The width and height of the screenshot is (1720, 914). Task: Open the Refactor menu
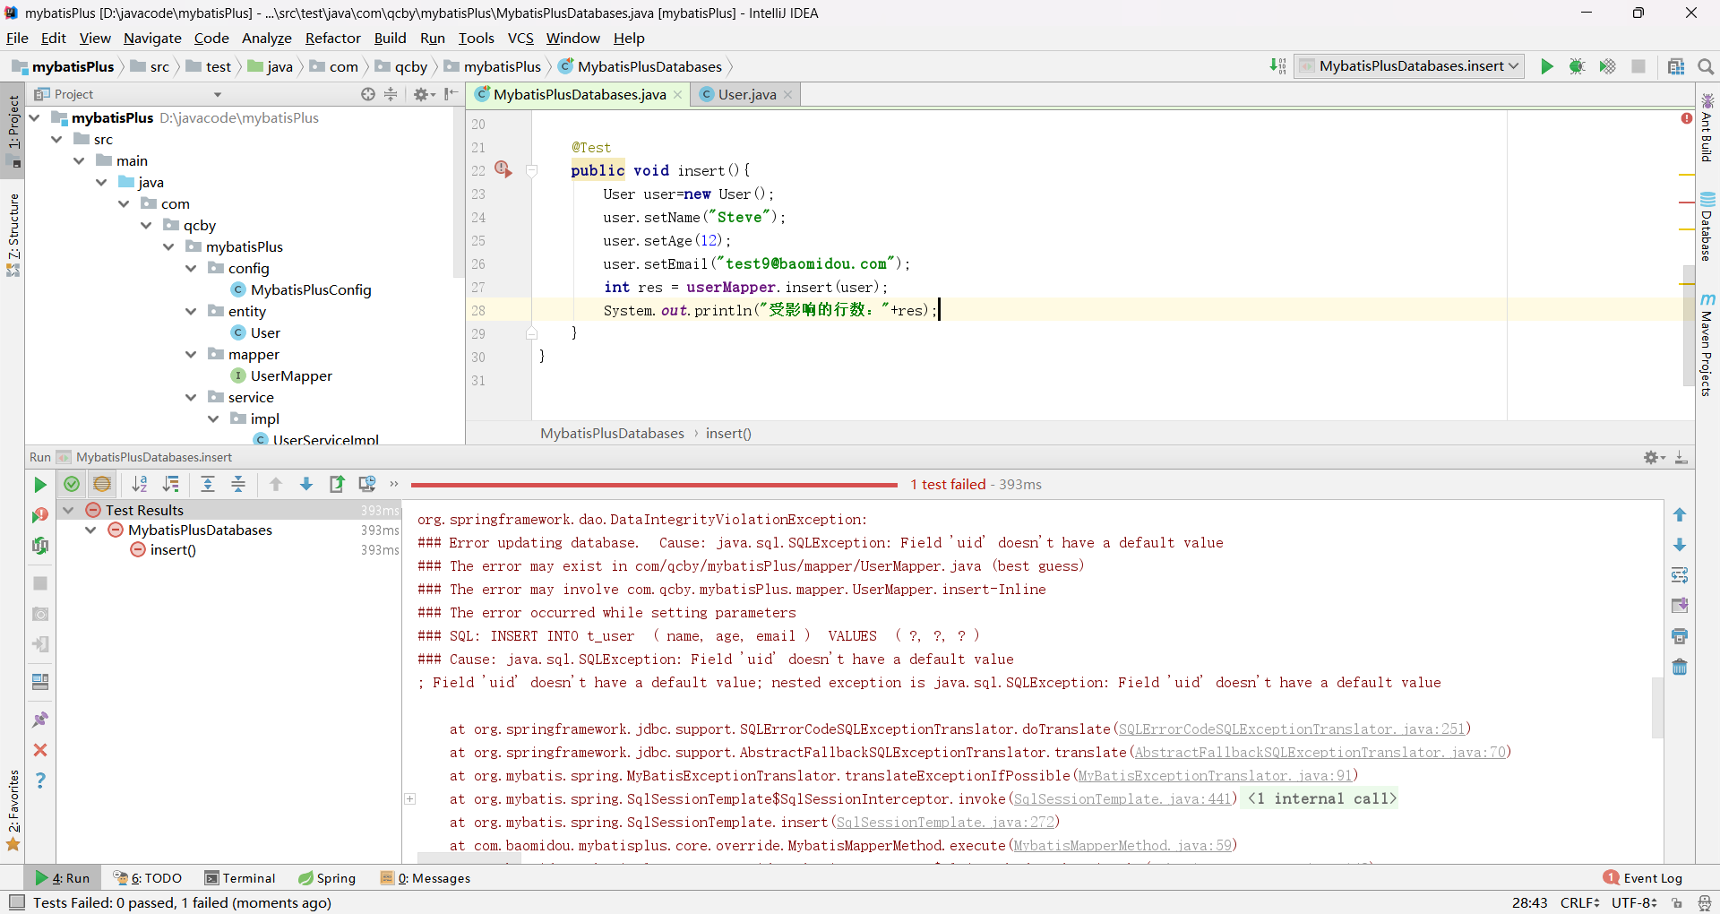[332, 38]
